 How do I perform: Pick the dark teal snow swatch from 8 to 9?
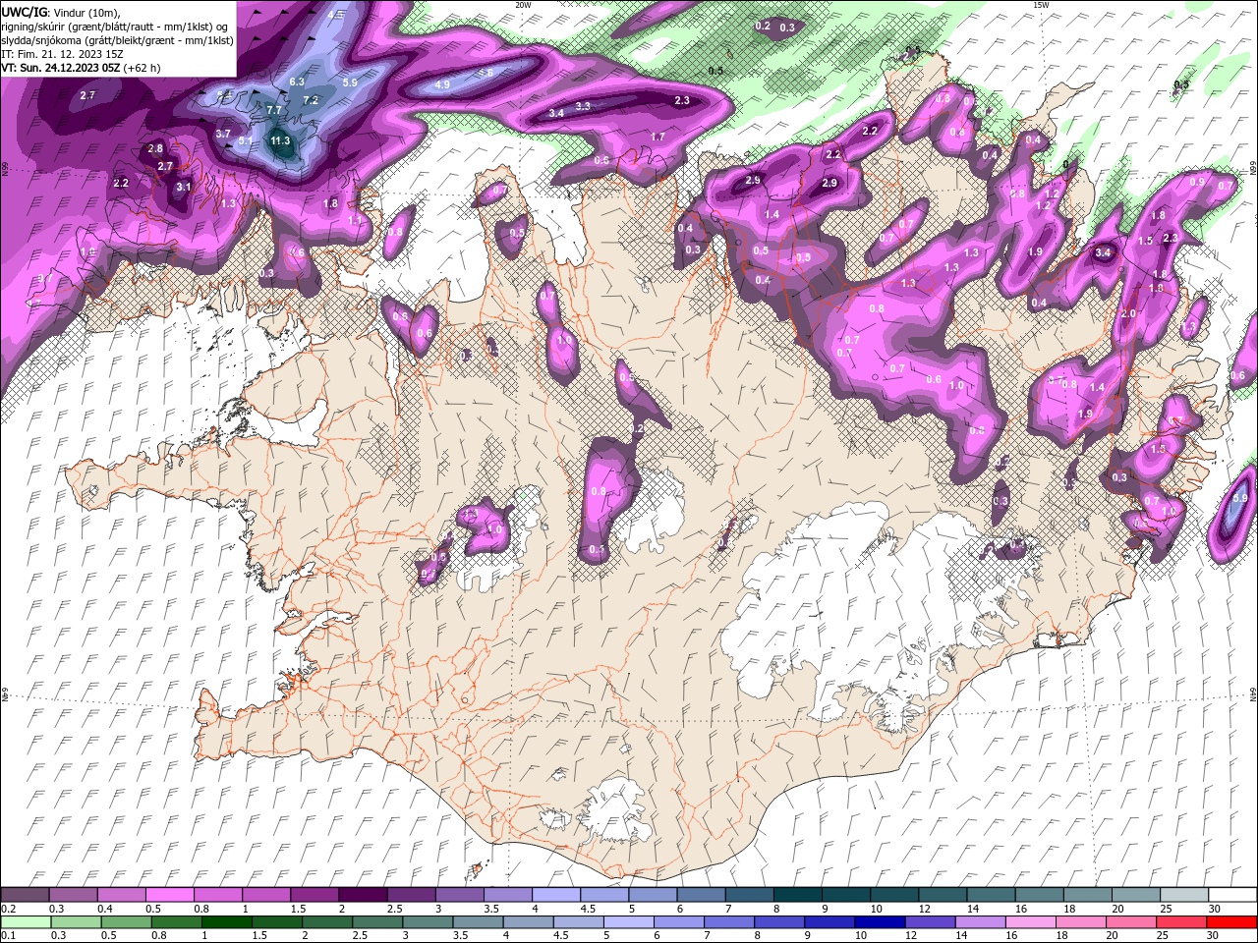tap(796, 895)
